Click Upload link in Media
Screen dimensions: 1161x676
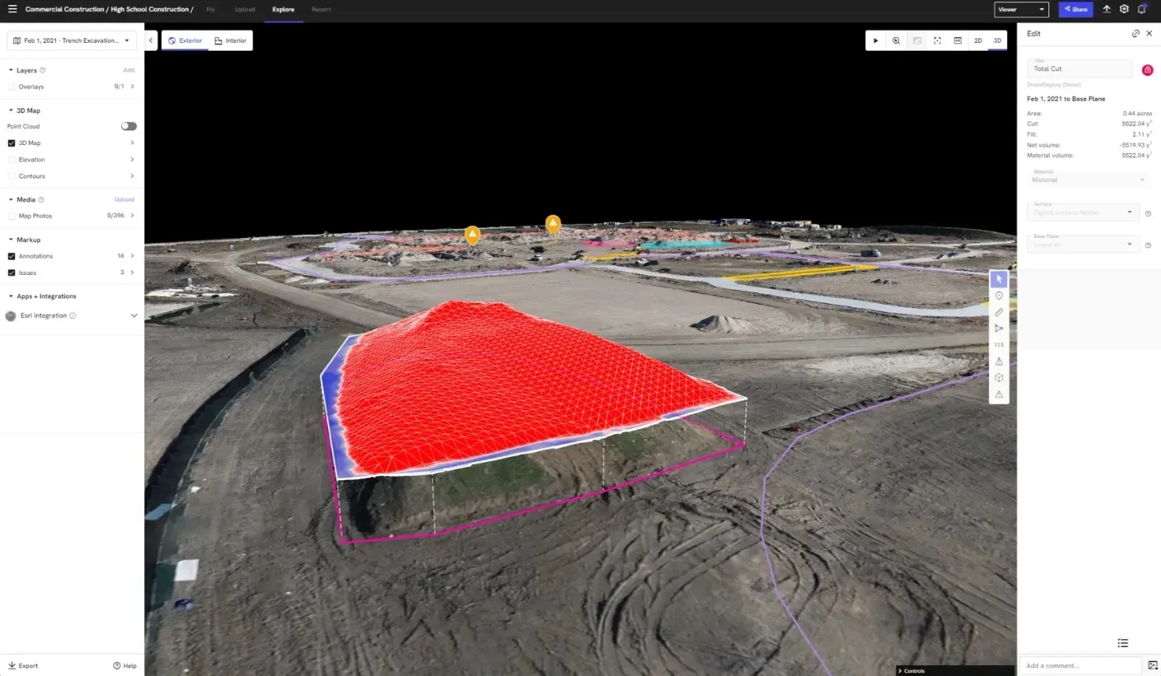point(125,199)
